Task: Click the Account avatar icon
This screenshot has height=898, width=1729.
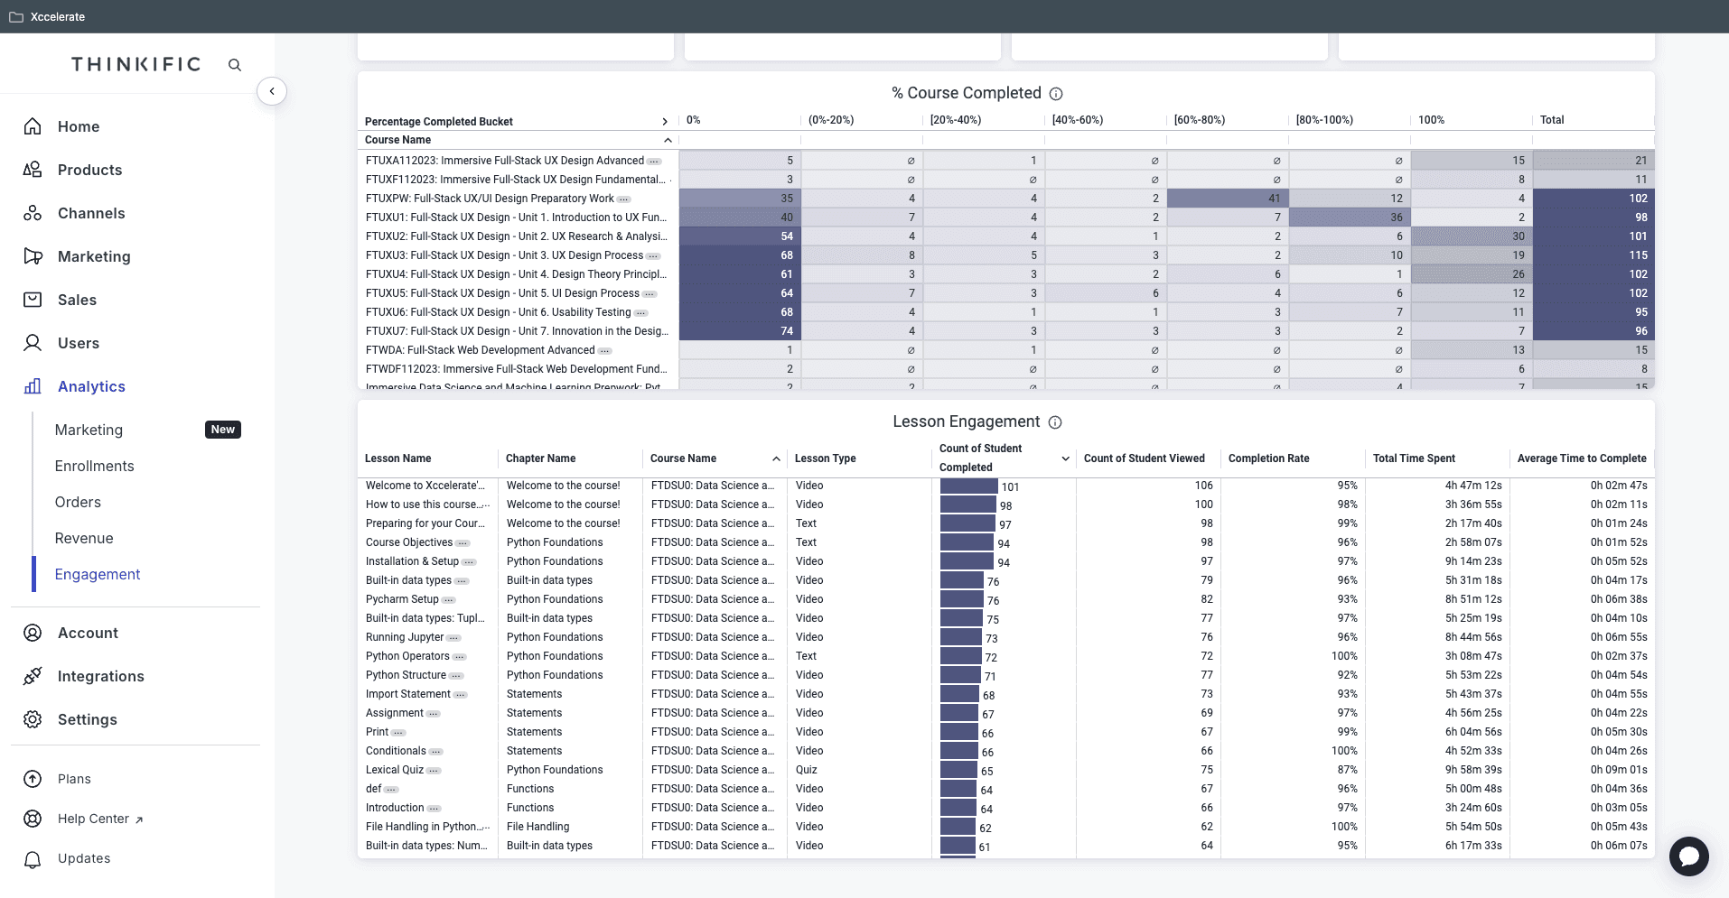Action: click(33, 633)
